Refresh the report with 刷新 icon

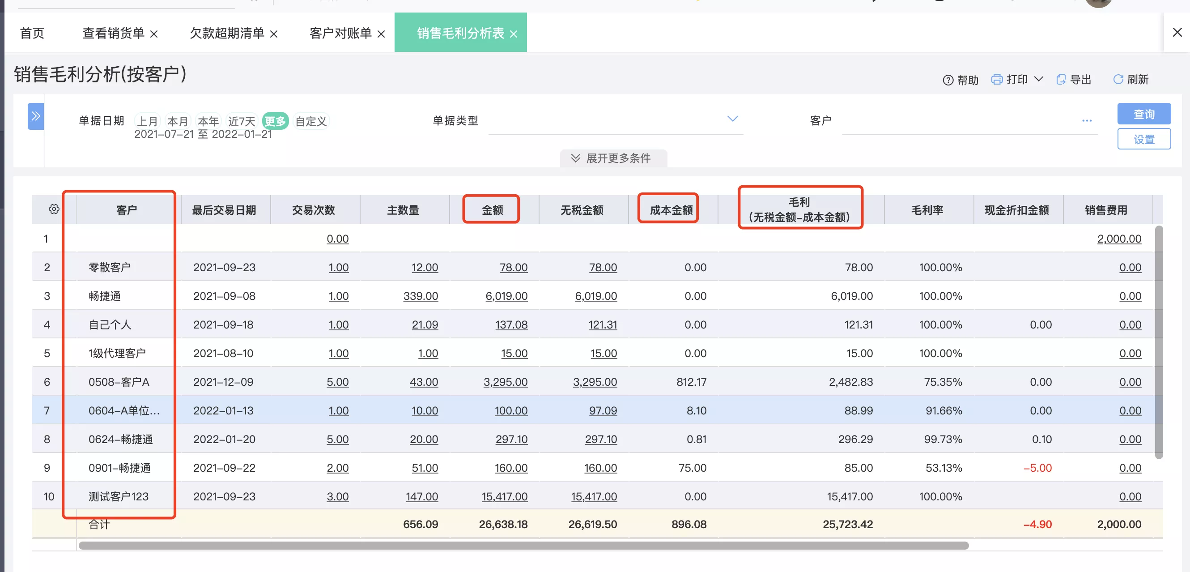pos(1118,80)
